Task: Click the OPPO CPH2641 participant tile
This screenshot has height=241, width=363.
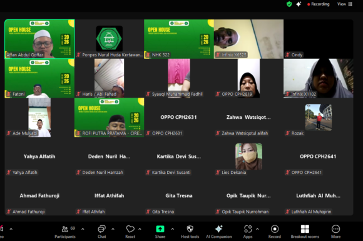Action: click(319, 156)
